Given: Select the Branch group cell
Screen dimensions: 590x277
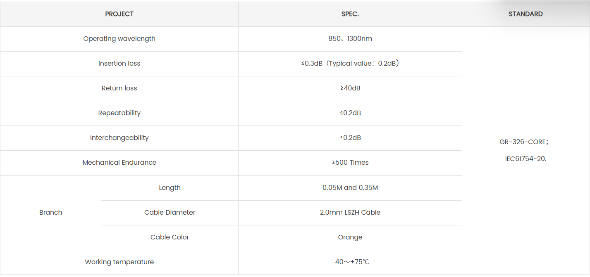Looking at the screenshot, I should (50, 213).
